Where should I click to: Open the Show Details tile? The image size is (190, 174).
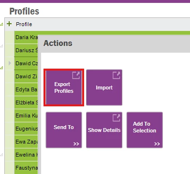[104, 130]
